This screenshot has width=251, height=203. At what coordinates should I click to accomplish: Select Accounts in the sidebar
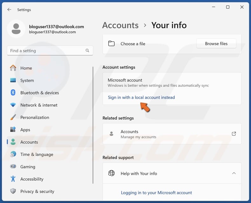(50, 142)
